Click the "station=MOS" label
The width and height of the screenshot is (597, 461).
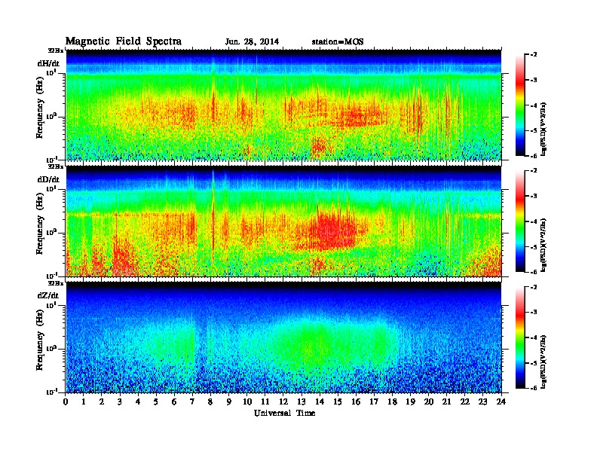338,42
